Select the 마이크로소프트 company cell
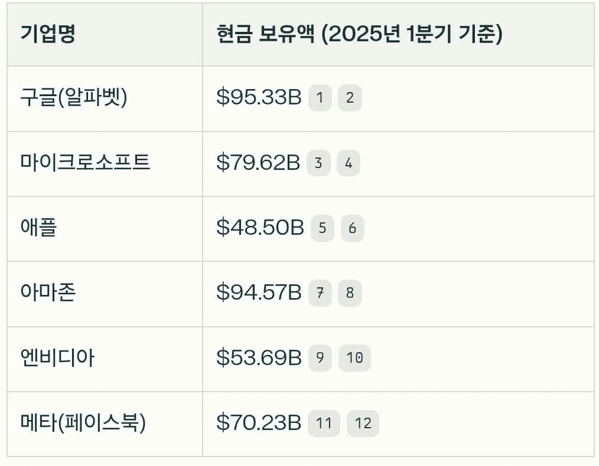Image resolution: width=599 pixels, height=466 pixels. (x=105, y=164)
